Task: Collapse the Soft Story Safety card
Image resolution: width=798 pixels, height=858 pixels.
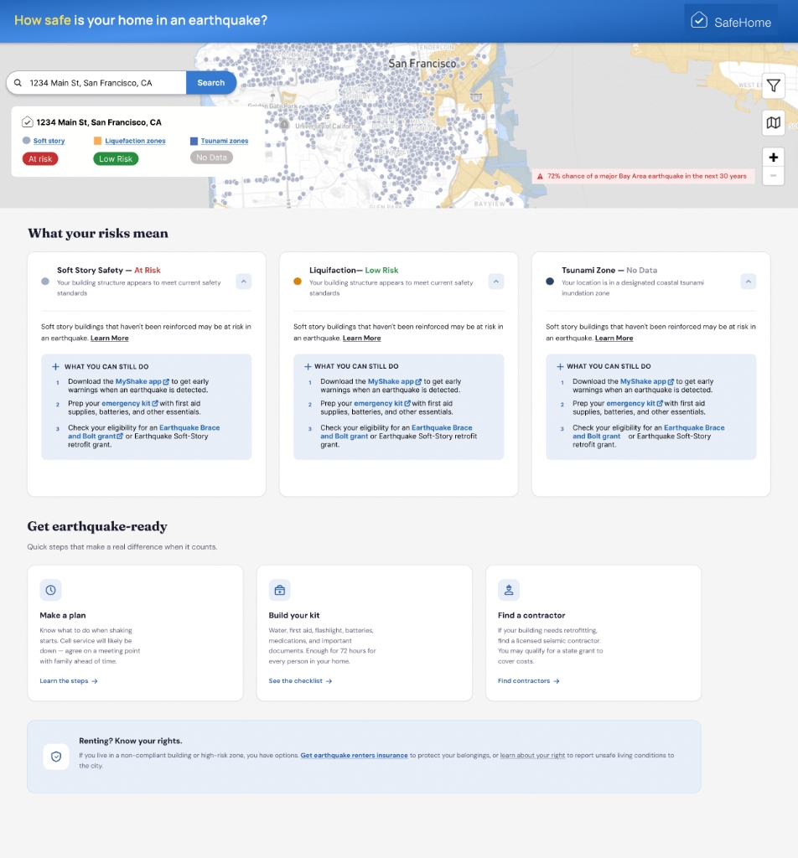Action: click(243, 281)
